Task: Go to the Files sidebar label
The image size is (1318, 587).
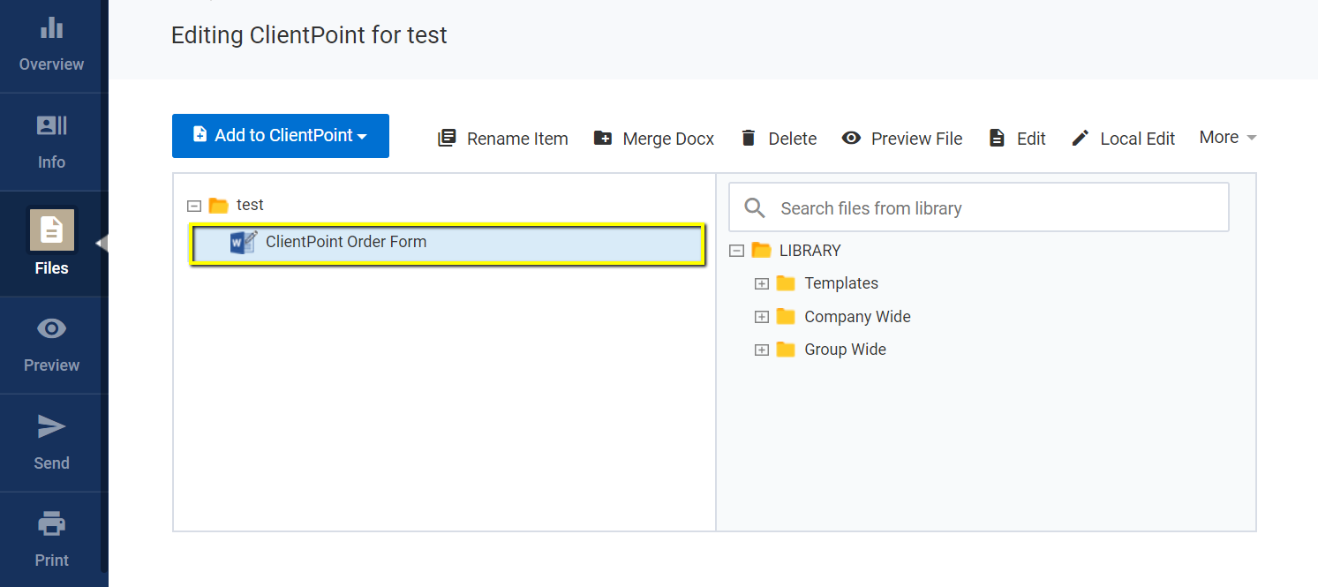Action: (x=52, y=268)
